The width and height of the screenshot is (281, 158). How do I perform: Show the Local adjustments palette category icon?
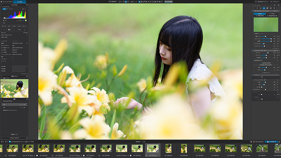coord(271,8)
